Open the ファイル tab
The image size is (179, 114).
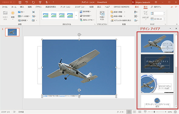[5, 7]
